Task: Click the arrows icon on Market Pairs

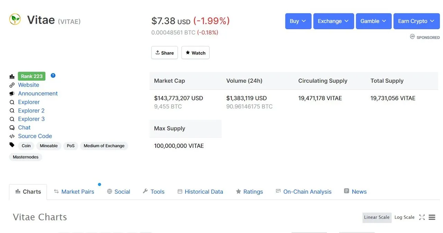Action: pyautogui.click(x=56, y=191)
